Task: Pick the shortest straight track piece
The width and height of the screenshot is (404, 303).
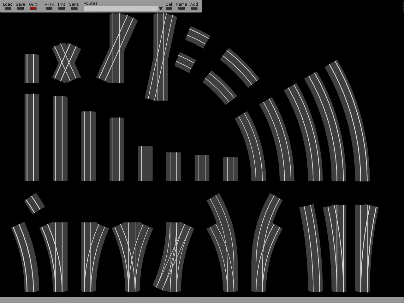Action: (x=230, y=169)
